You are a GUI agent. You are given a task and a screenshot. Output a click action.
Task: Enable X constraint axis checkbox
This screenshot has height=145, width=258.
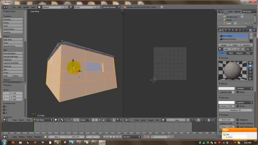click(4, 106)
